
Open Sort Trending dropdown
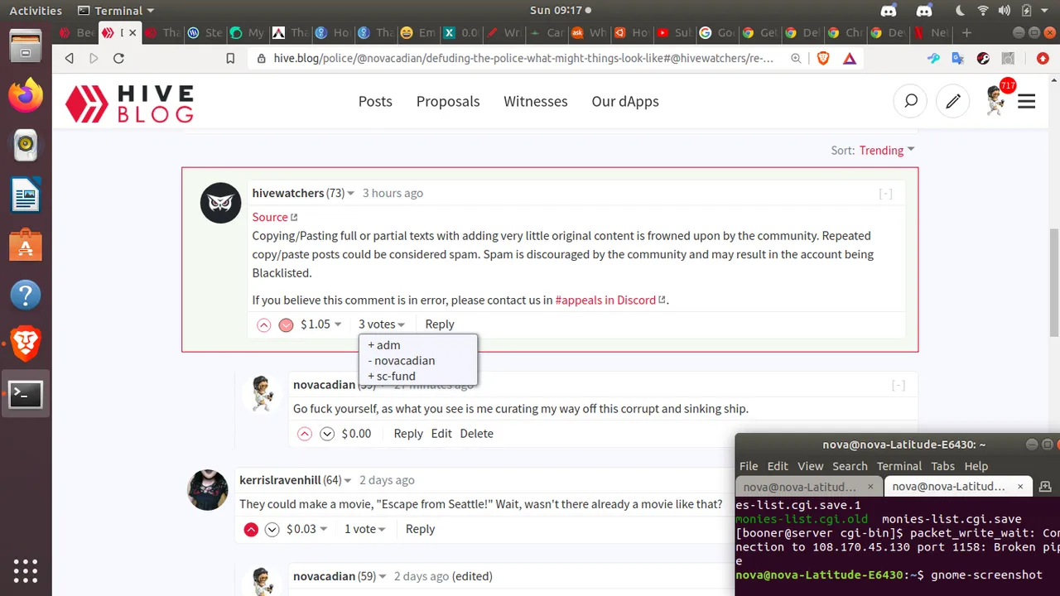(887, 150)
